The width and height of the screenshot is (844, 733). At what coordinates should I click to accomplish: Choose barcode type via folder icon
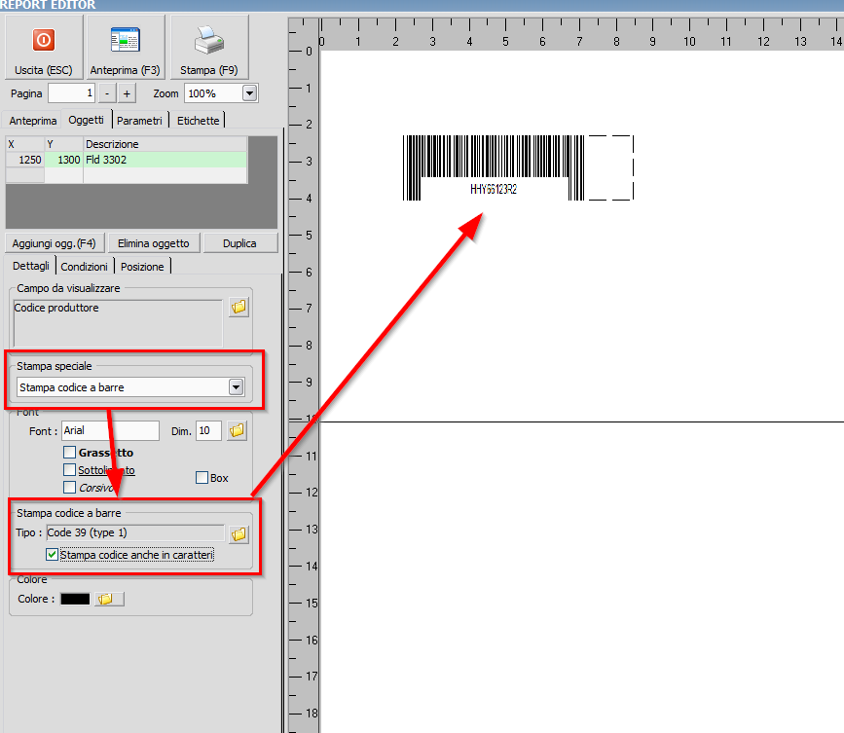coord(239,533)
